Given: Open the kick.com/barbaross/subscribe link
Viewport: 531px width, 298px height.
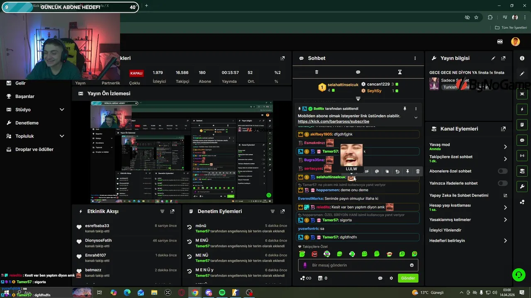Looking at the screenshot, I should (x=334, y=122).
